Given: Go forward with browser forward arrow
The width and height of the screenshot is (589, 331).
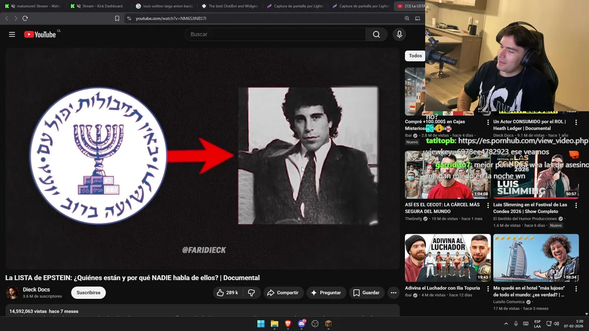Looking at the screenshot, I should (16, 18).
